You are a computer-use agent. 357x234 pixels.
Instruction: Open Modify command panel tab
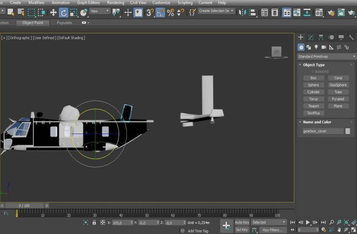click(311, 37)
